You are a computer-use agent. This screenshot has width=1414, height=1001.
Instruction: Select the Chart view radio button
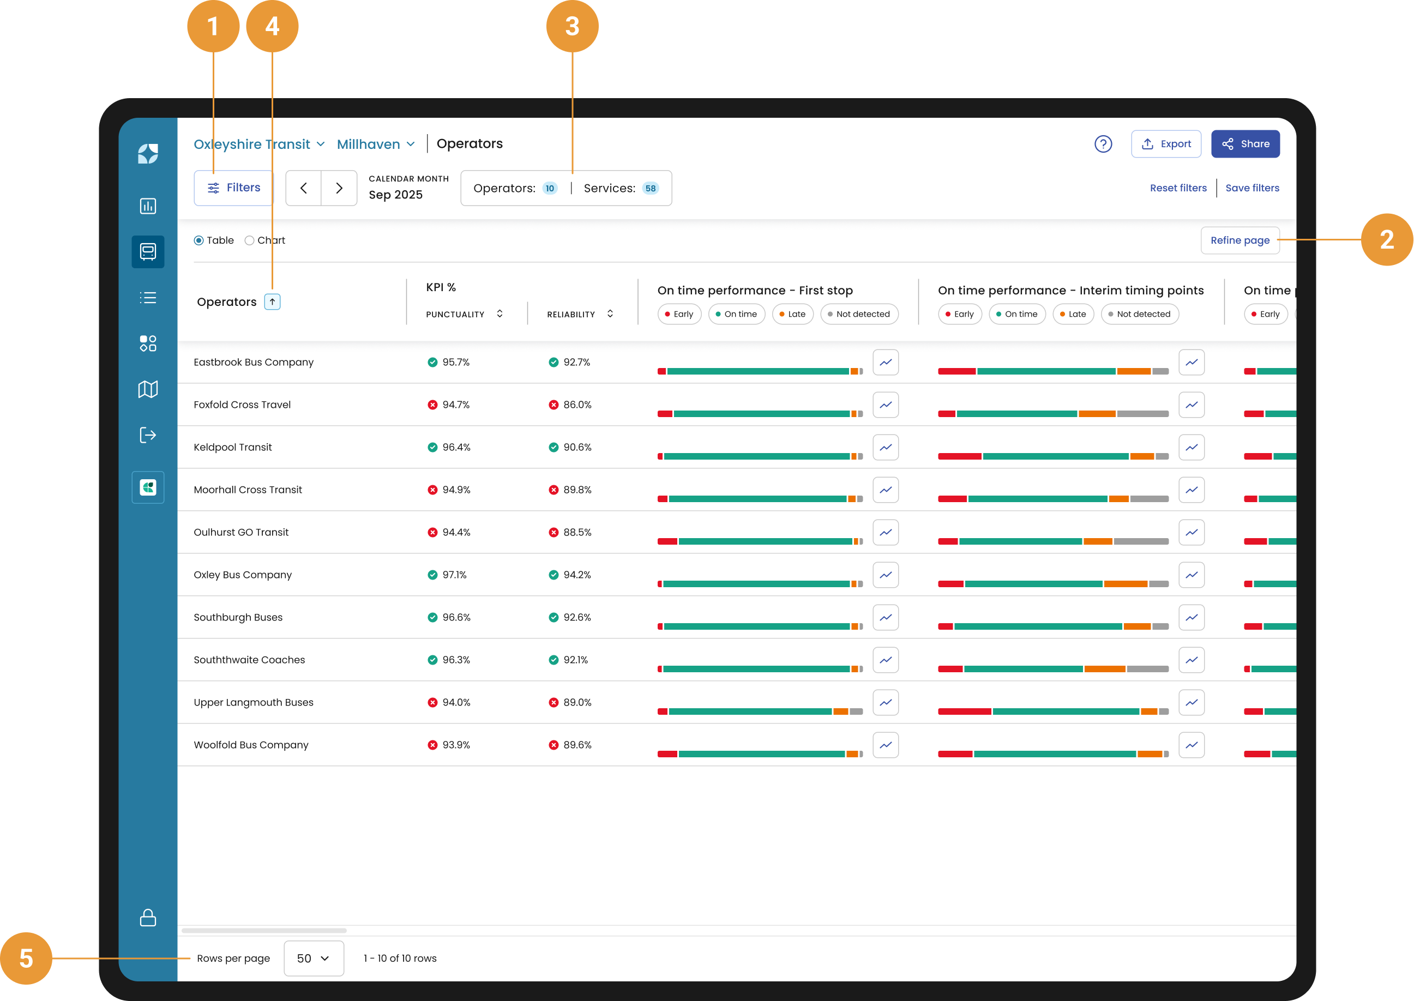(250, 240)
